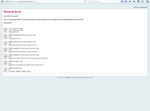Image resolution: width=150 pixels, height=111 pixels.
Task: Select the SQL ERROR [ mysqli ] text
Action: 11,16
